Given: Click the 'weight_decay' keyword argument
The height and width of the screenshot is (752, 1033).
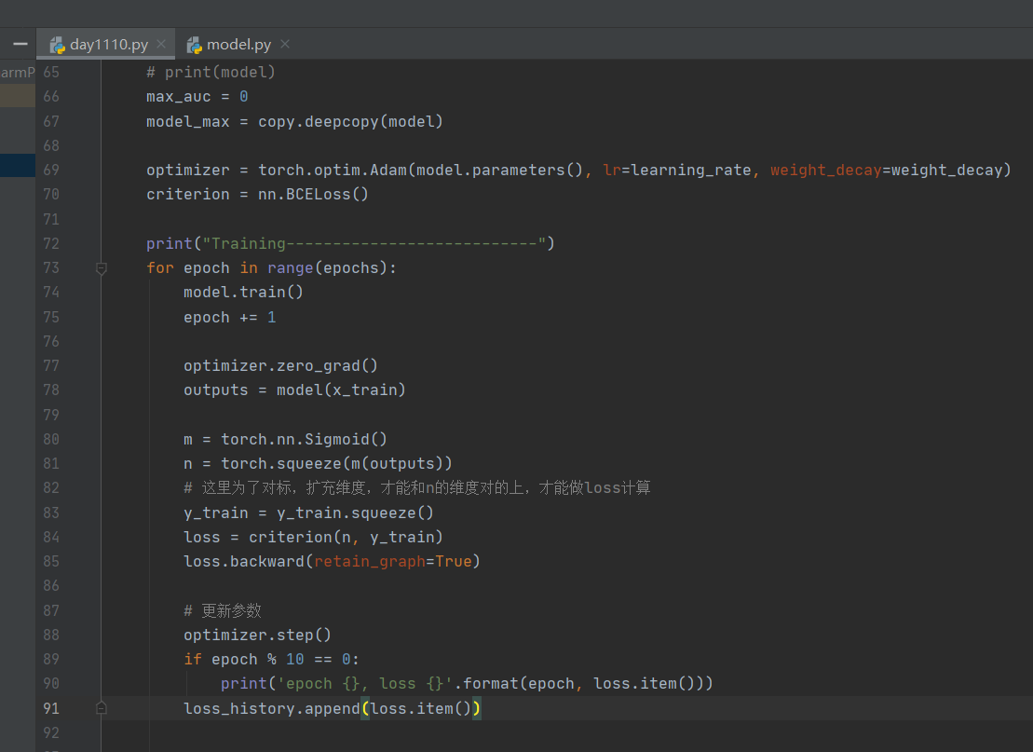Looking at the screenshot, I should pyautogui.click(x=825, y=170).
